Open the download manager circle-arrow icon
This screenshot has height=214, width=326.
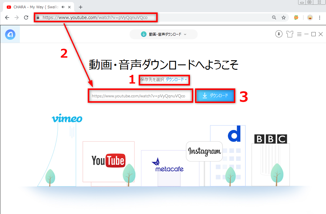coord(279,34)
